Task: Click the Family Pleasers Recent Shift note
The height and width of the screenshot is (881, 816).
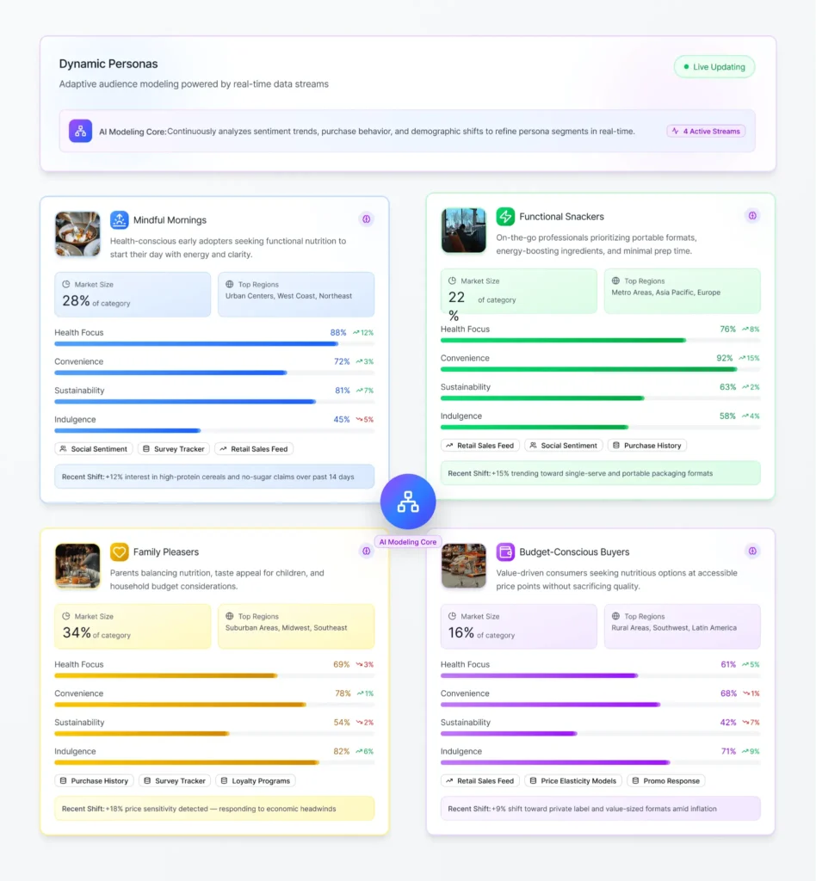Action: click(x=214, y=809)
